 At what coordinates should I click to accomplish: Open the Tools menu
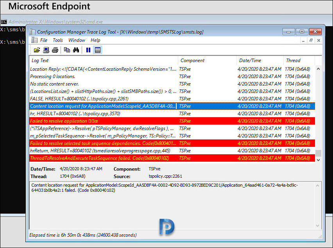(58, 40)
